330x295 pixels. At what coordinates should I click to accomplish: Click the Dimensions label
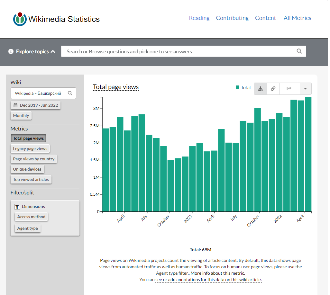pos(33,207)
